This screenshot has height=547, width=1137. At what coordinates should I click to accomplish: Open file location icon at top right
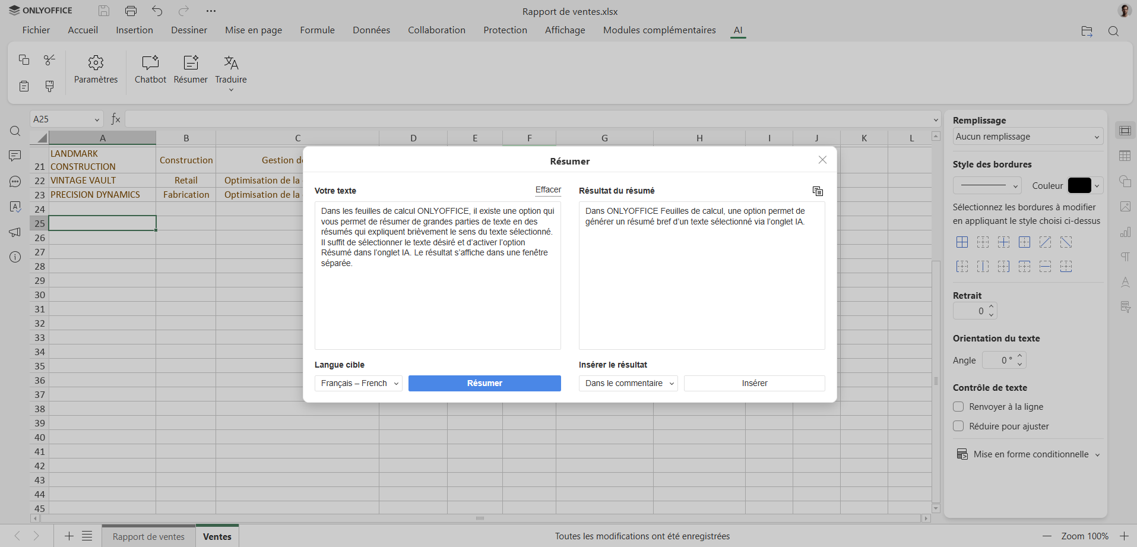(1087, 31)
